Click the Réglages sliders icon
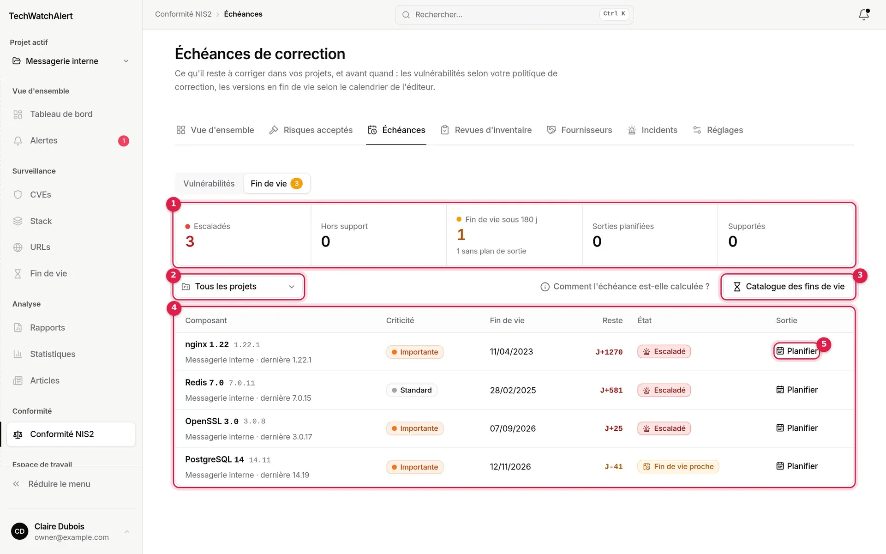Screen dimensions: 886x554 click(x=697, y=130)
